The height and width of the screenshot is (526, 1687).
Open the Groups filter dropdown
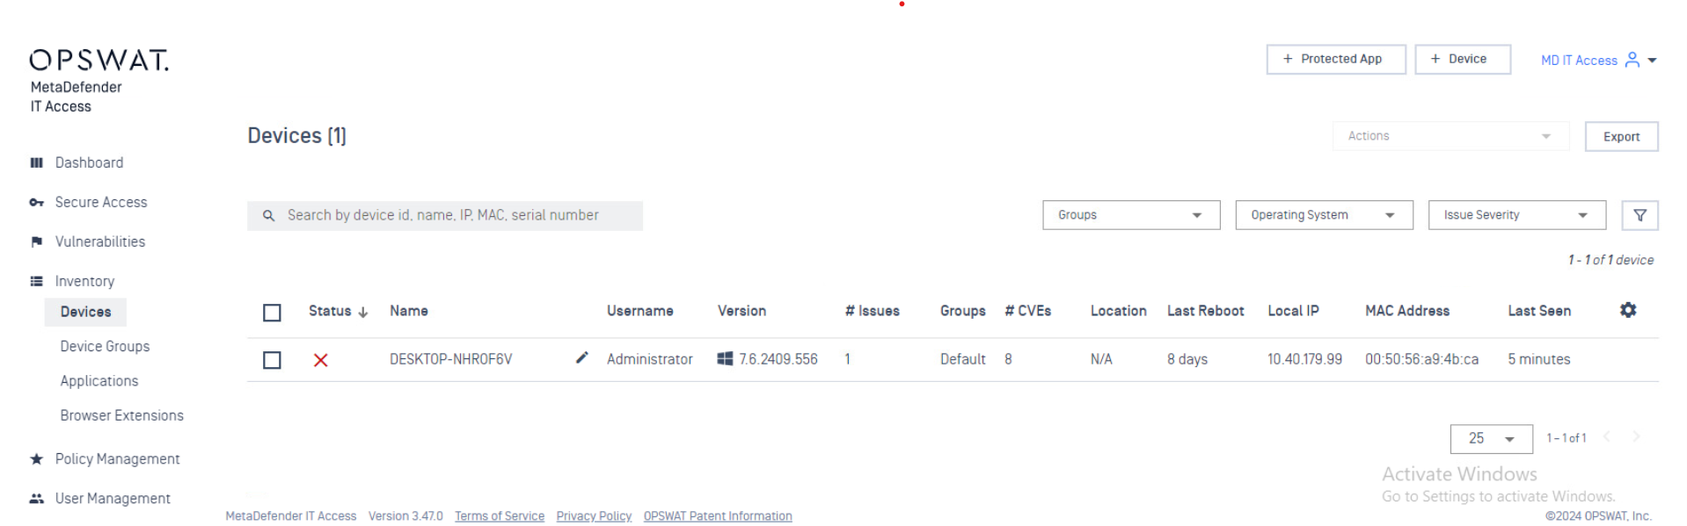tap(1131, 215)
